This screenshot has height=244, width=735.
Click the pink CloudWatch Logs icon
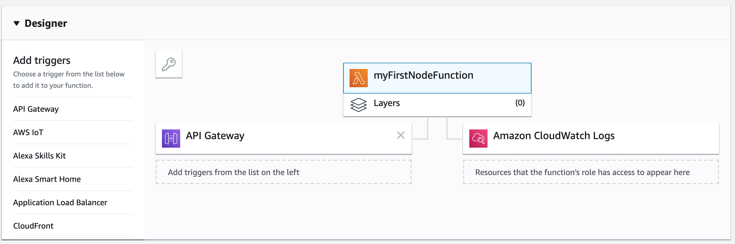click(478, 139)
